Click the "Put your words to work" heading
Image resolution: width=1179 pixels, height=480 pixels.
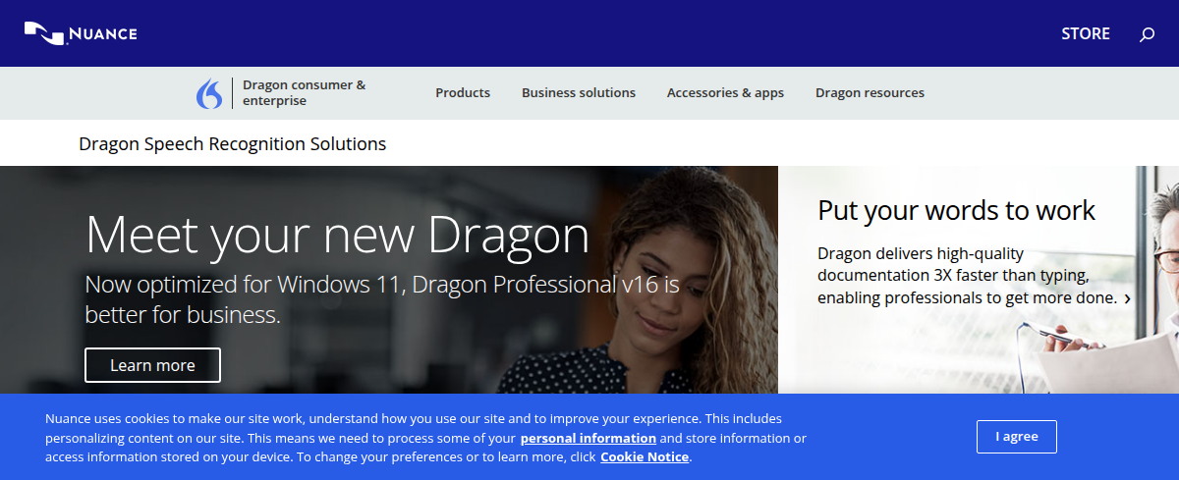pyautogui.click(x=956, y=210)
